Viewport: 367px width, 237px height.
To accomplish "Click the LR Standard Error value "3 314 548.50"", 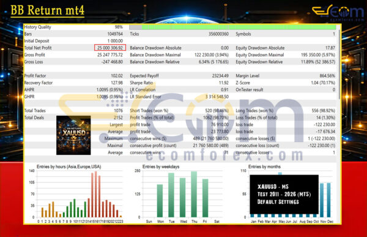I will point(217,97).
